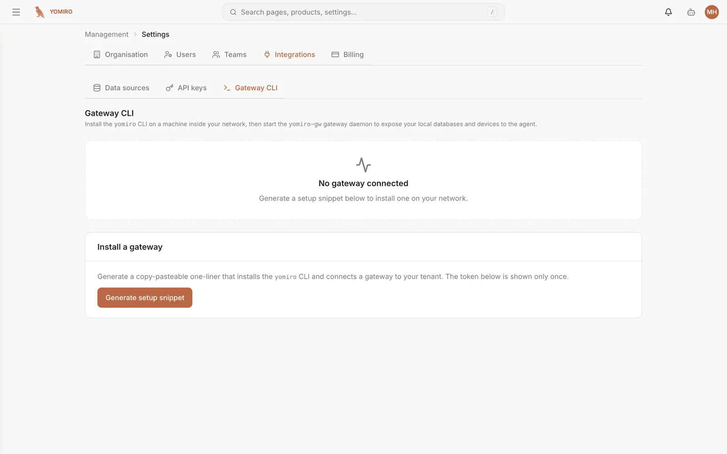This screenshot has width=727, height=454.
Task: Open the API keys sub-tab
Action: click(x=186, y=88)
